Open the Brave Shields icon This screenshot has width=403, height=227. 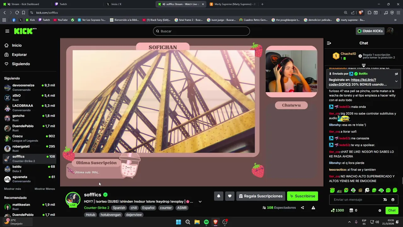[x=361, y=13]
